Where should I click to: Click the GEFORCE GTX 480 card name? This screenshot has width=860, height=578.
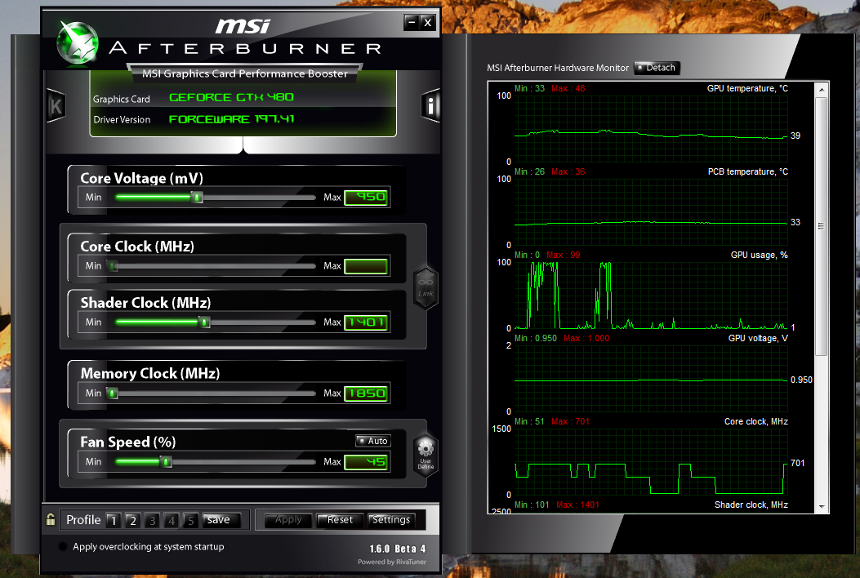(x=231, y=97)
